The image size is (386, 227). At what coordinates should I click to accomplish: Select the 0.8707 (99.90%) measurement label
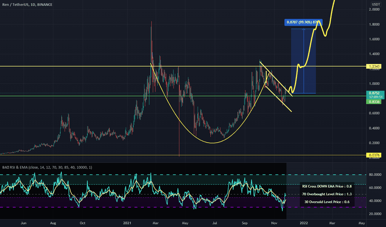pos(303,22)
